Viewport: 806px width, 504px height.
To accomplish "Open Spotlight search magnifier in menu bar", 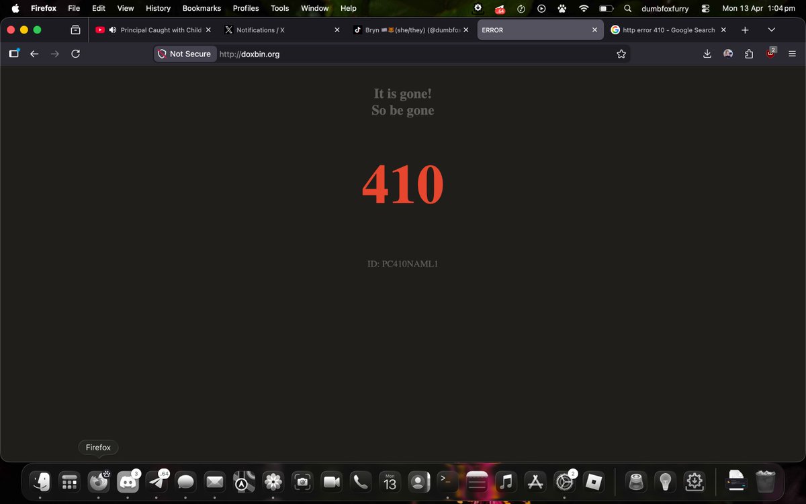I will pos(627,9).
